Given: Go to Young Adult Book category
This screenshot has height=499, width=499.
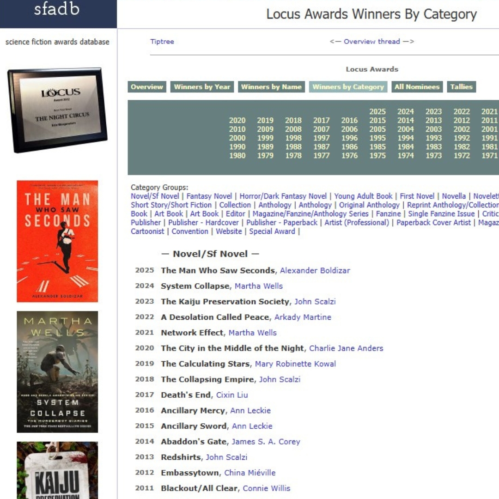Looking at the screenshot, I should (x=363, y=196).
